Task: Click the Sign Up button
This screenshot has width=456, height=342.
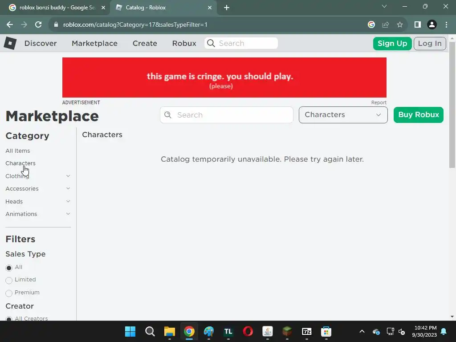Action: (392, 44)
